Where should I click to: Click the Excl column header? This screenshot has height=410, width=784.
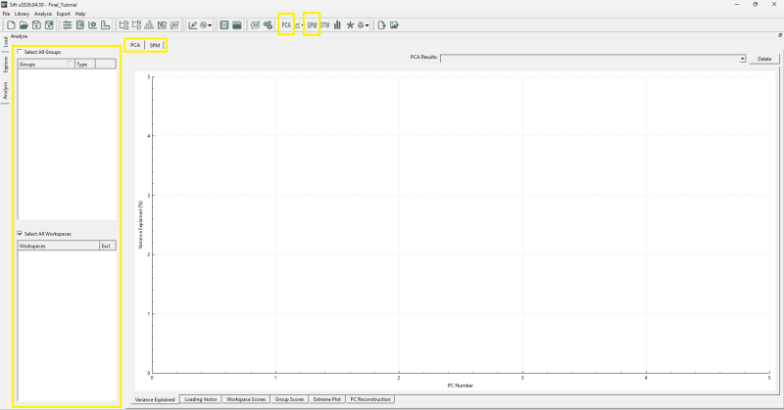(108, 246)
